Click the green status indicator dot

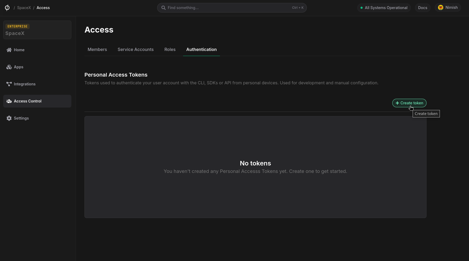pyautogui.click(x=362, y=8)
